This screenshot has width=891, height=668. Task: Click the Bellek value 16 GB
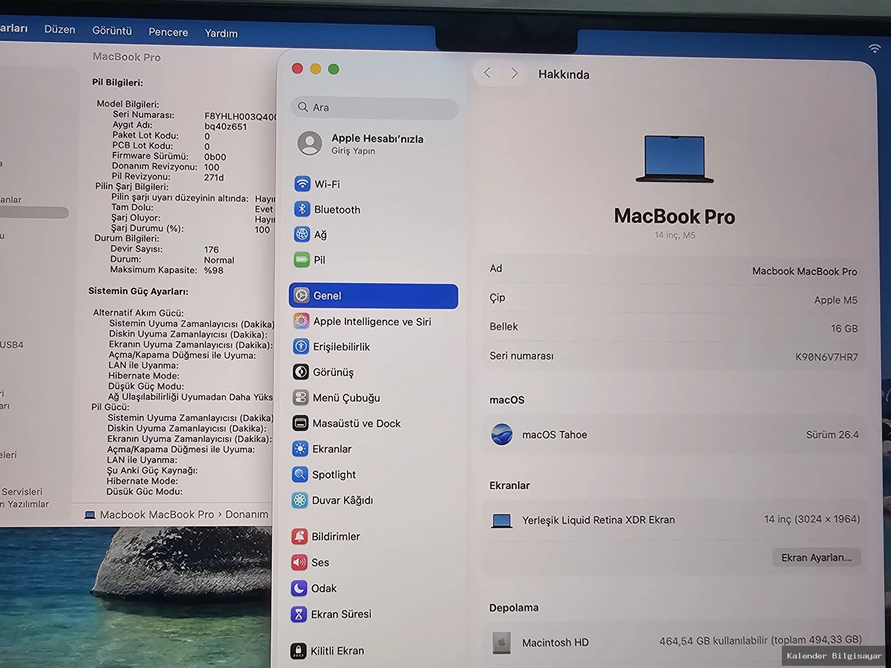[844, 328]
